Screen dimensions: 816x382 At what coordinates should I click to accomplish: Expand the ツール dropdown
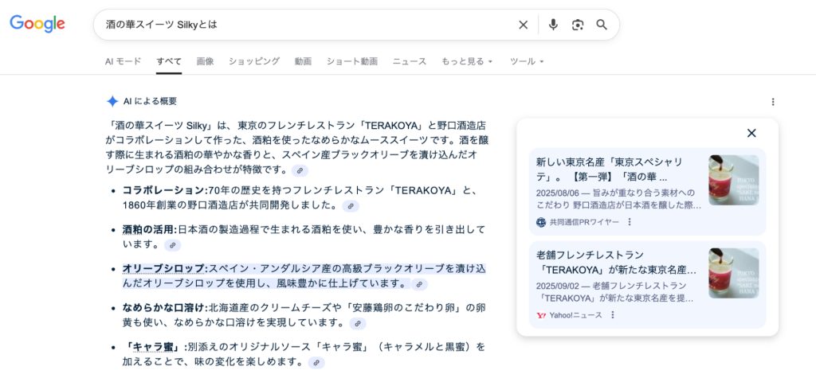[527, 61]
